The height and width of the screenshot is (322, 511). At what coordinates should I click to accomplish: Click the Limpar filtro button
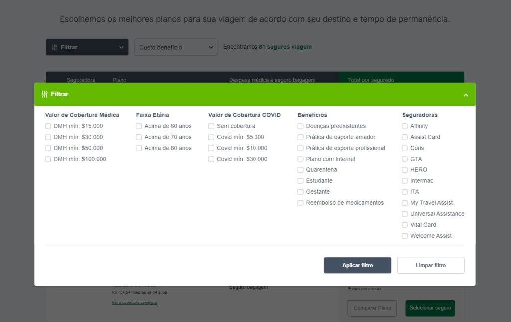coord(430,265)
